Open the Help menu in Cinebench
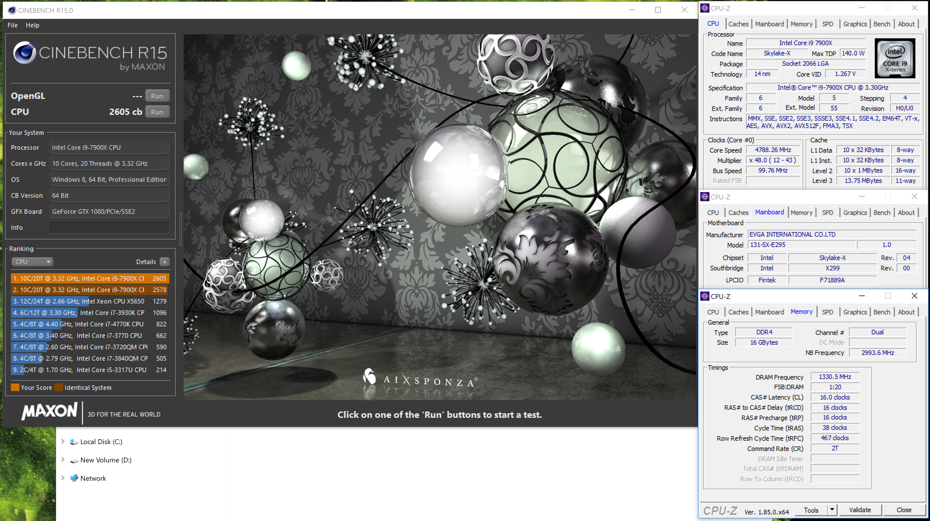 [33, 25]
